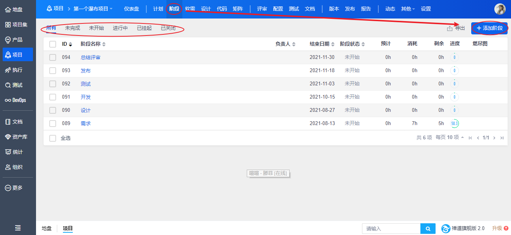Expand the 每页 10 项 page size selector
The height and width of the screenshot is (235, 511).
(450, 138)
